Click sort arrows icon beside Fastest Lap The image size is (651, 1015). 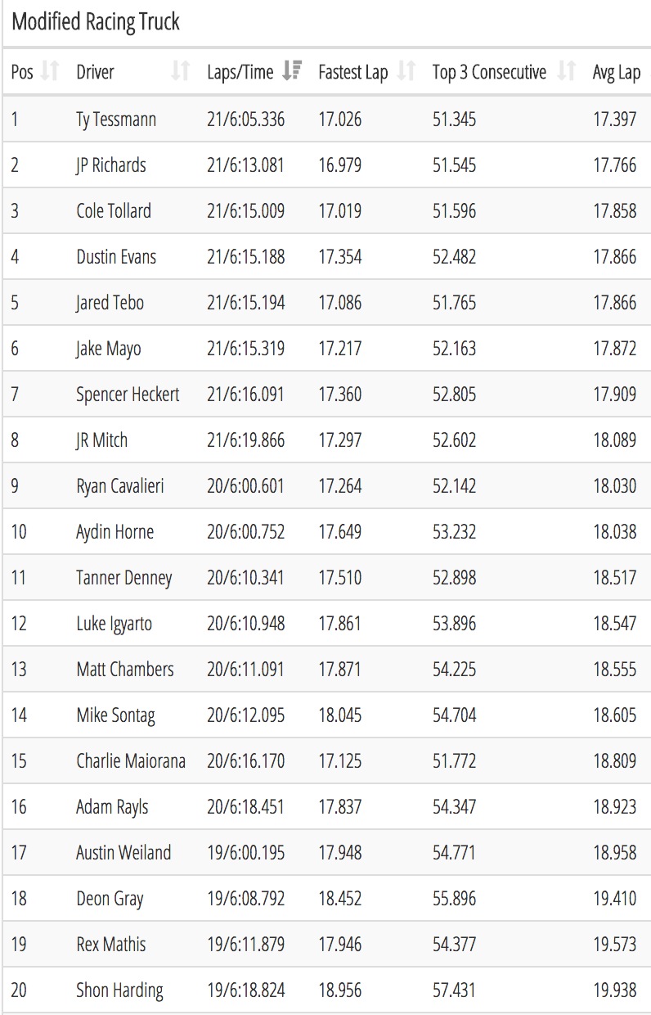(406, 72)
